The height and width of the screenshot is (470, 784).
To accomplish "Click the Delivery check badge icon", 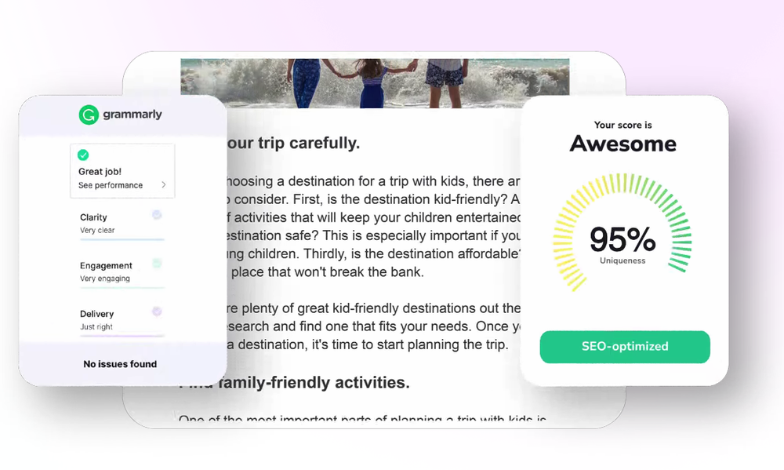I will pos(157,312).
